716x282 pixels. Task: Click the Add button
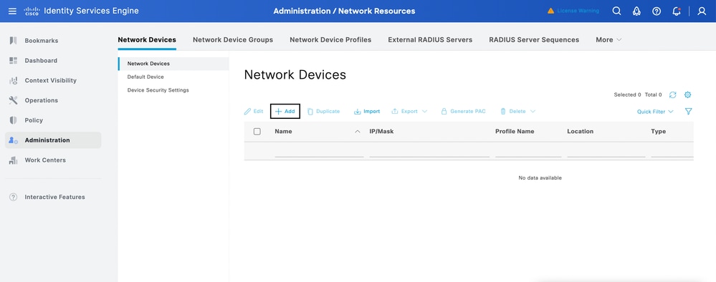[x=285, y=112]
